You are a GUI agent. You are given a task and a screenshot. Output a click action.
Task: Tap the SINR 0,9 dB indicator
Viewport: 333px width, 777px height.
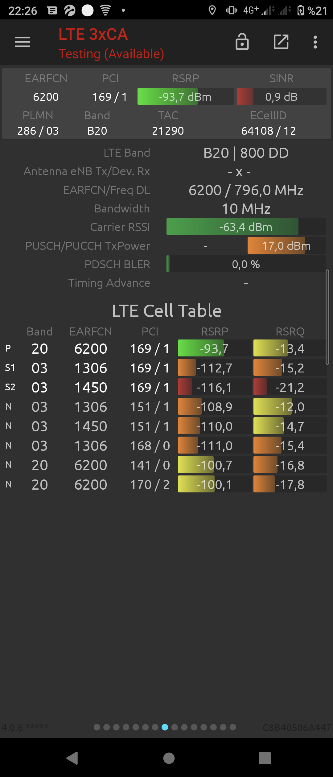coord(282,97)
